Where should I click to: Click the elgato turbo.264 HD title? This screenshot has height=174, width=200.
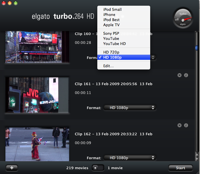pos(63,16)
